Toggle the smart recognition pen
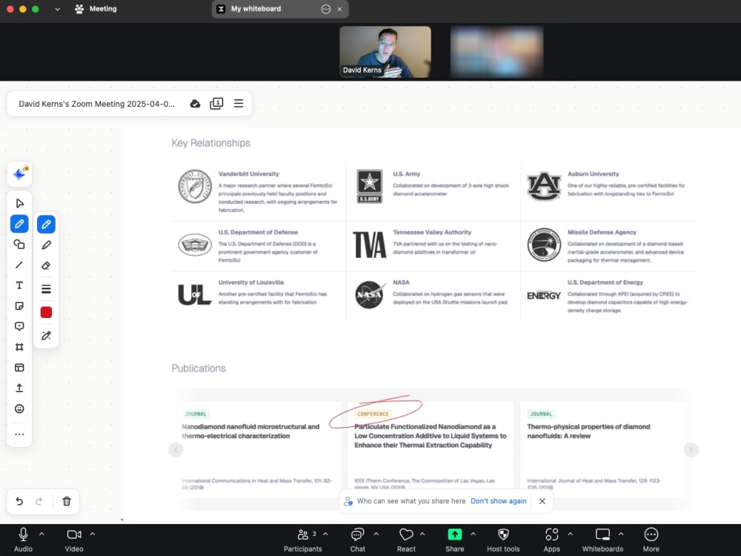 [x=46, y=336]
